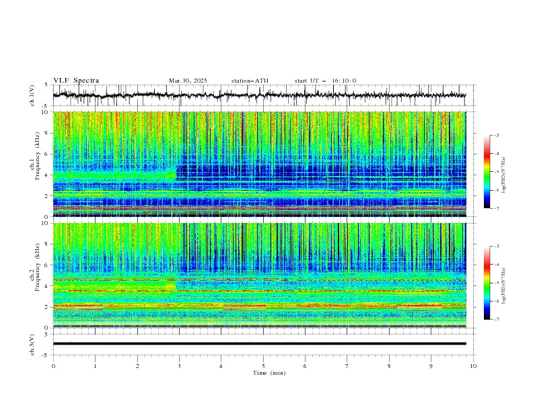Screen dimensions: 533x411
Task: Click time axis tick label "4"
Action: pos(221,366)
